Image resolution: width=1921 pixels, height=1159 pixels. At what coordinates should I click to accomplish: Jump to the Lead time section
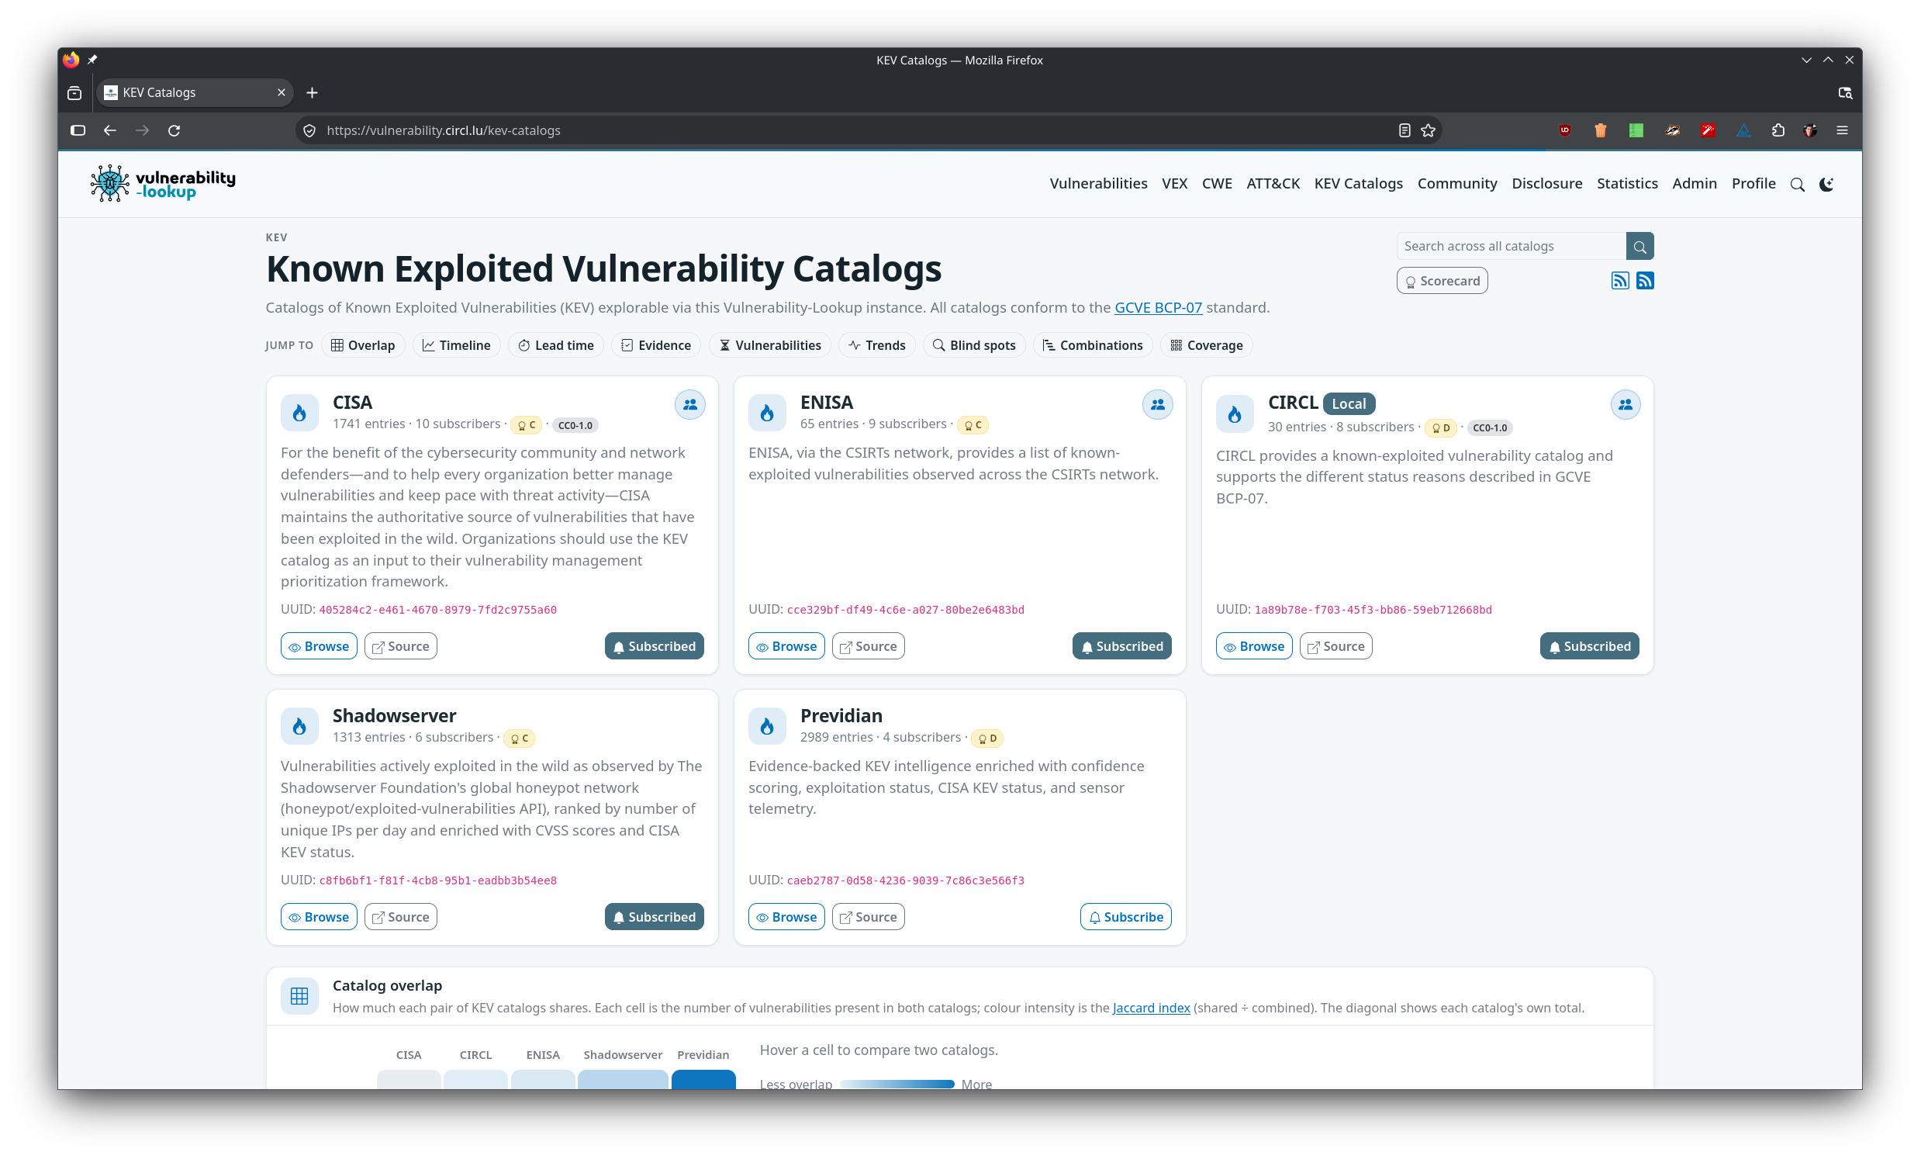coord(556,345)
